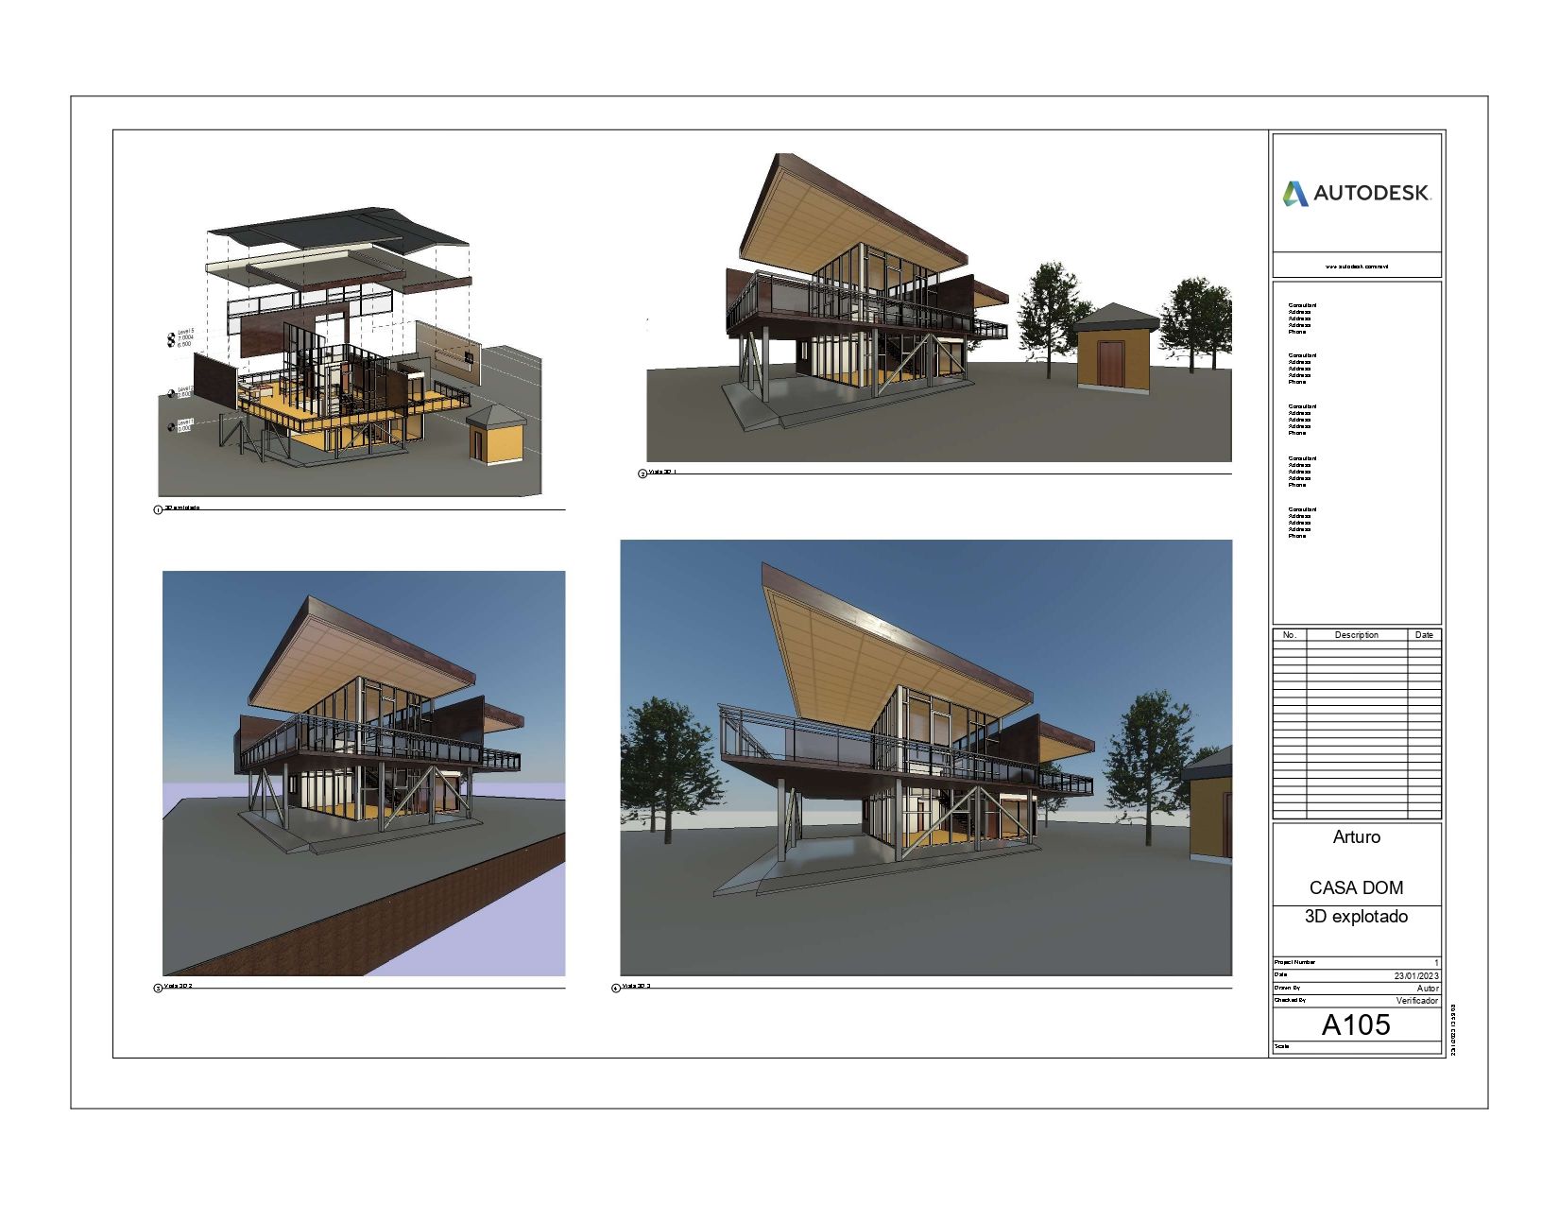Select the Vista 3D 1 rendered view
1559x1205 pixels.
(939, 307)
